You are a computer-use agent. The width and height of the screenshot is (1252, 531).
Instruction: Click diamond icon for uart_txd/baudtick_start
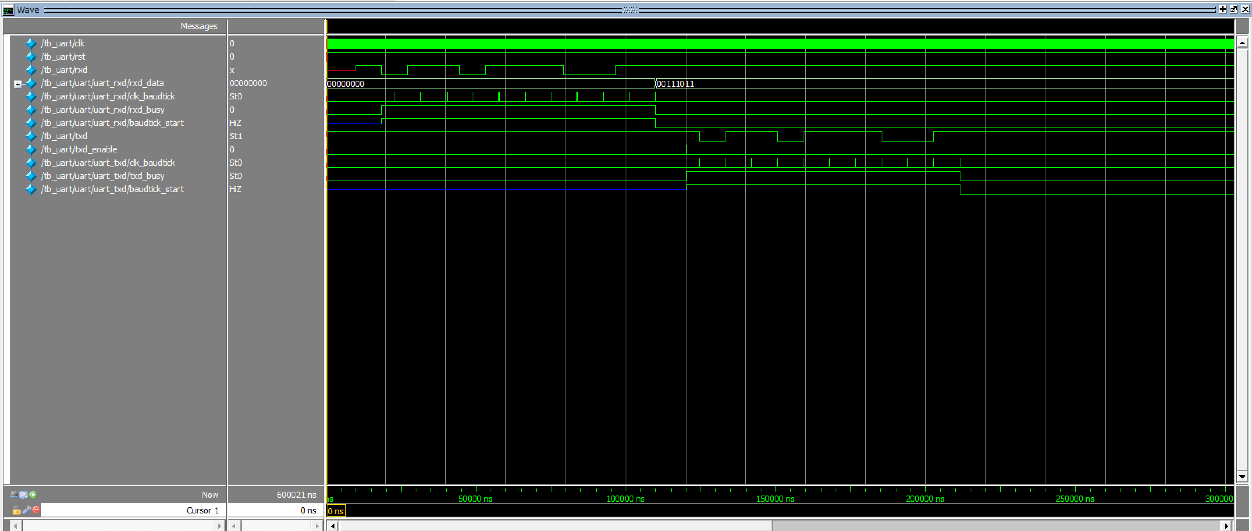pyautogui.click(x=31, y=189)
